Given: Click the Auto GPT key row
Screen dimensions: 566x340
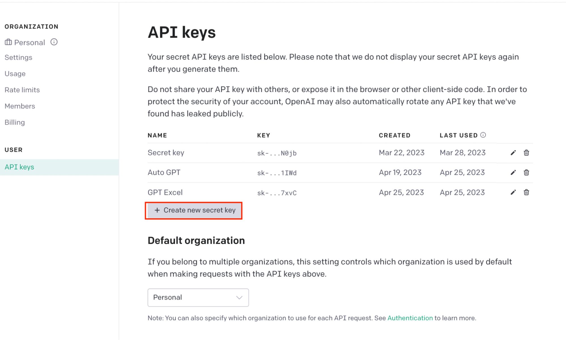Looking at the screenshot, I should coord(340,173).
